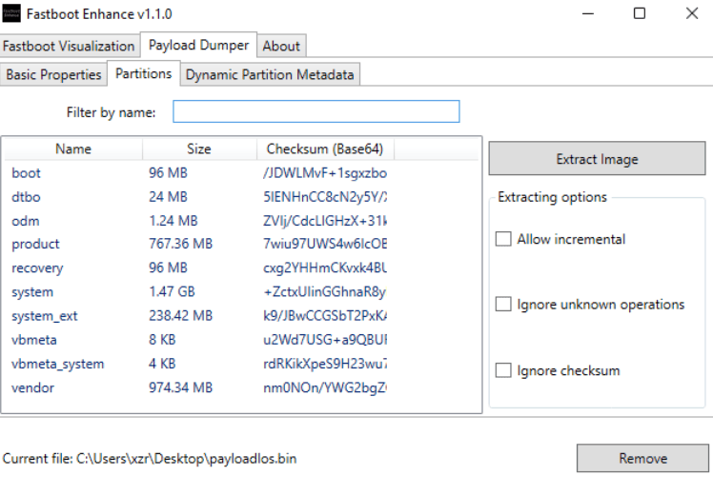Select the vbmeta partition row

click(x=241, y=340)
